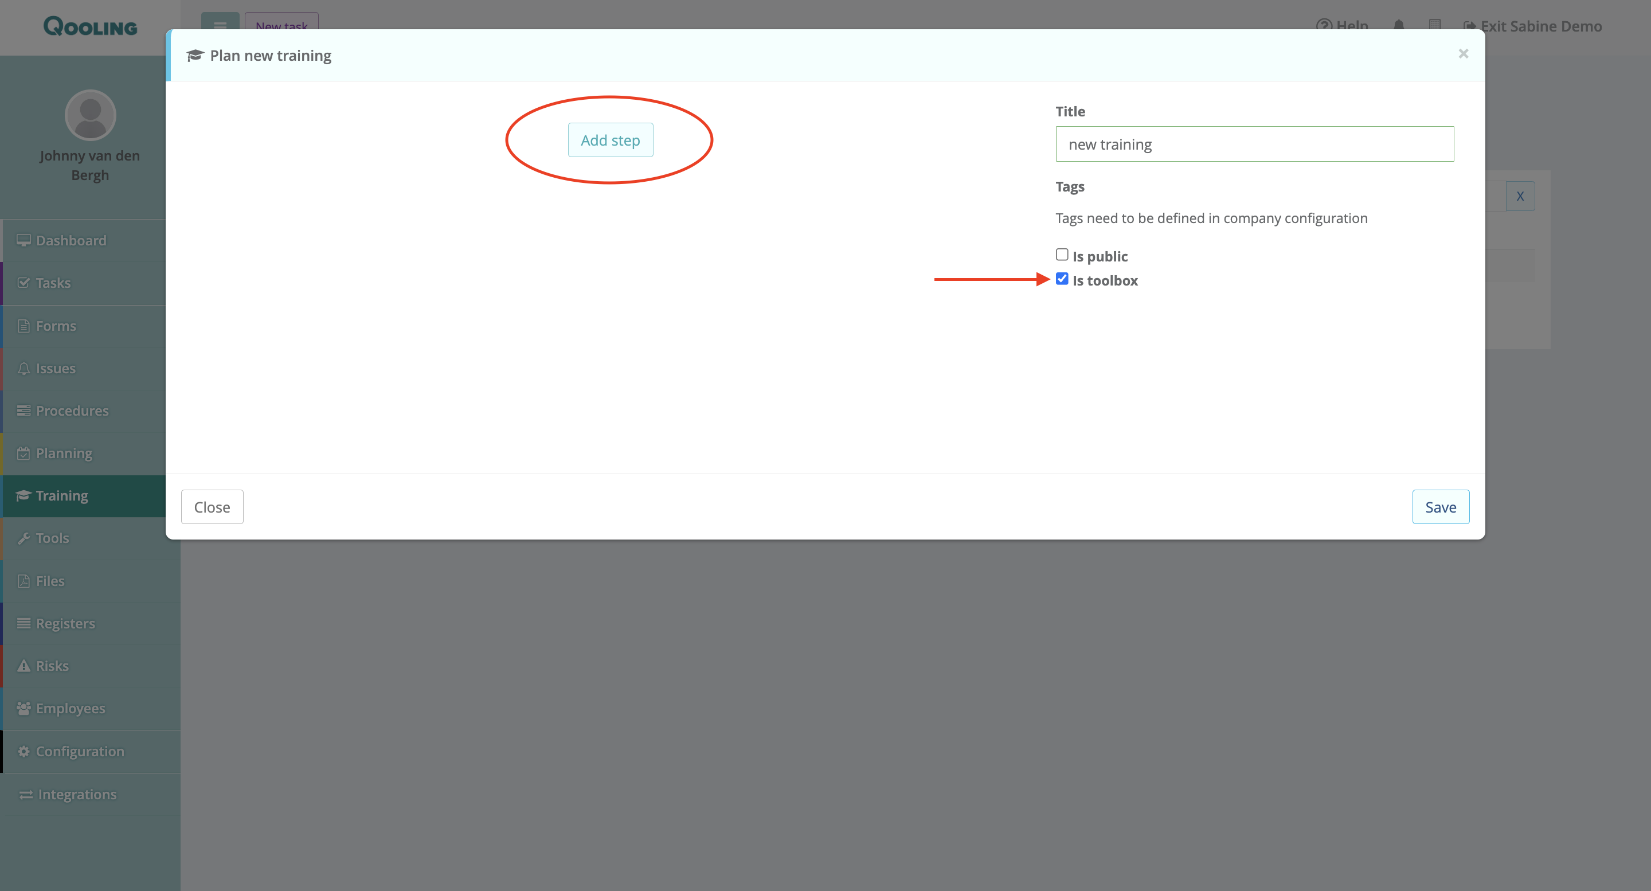Image resolution: width=1651 pixels, height=891 pixels.
Task: Open the Integrations sidebar item
Action: click(x=77, y=794)
